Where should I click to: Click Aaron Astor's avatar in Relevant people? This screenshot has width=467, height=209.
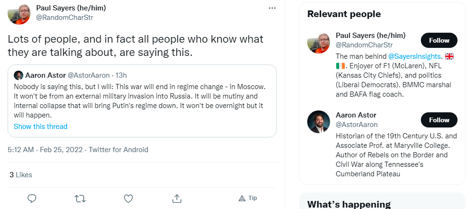click(x=319, y=122)
